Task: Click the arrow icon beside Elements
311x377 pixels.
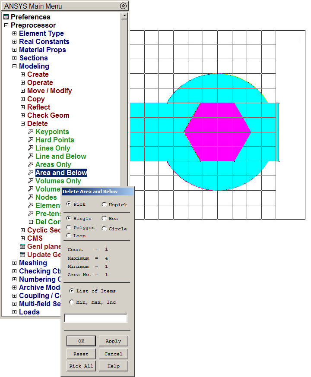Action: pos(31,205)
